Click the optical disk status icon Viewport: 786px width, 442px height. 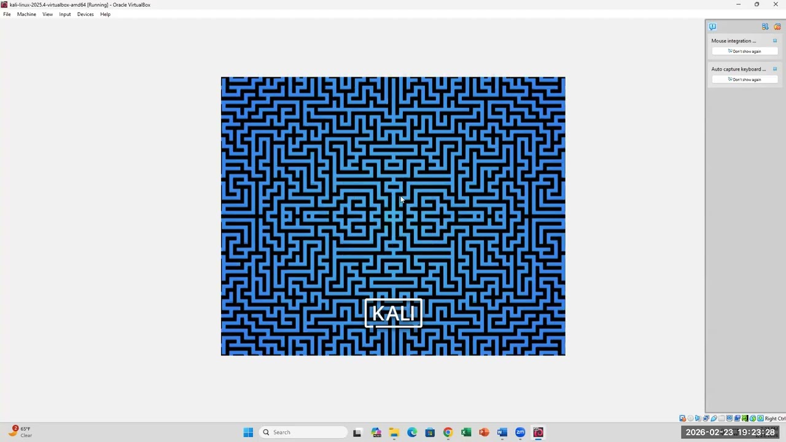click(690, 418)
